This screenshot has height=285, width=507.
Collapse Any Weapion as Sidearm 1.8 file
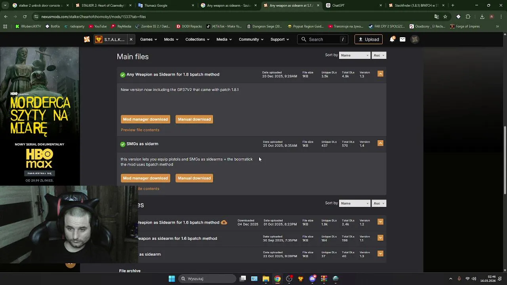coord(380,74)
